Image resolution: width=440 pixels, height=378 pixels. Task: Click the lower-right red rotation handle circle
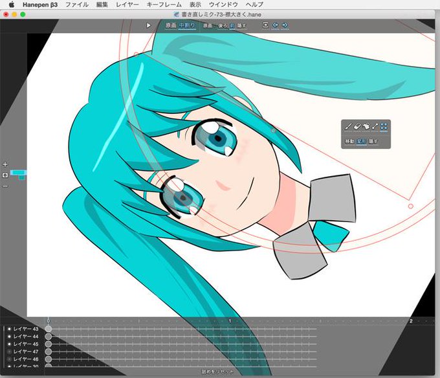410,206
